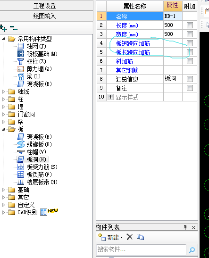Toggle 附加 checkbox for 斜加筋
Image resolution: width=209 pixels, height=258 pixels.
[190, 61]
